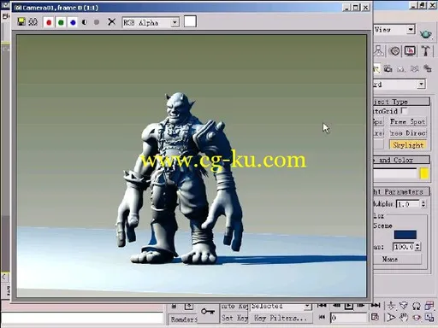Viewport: 438px width, 328px height.
Task: Collapse the Skylight Parameters rollout
Action: tap(401, 191)
